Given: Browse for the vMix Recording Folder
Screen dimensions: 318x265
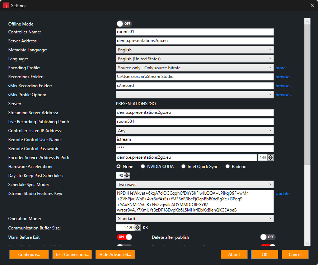Looking at the screenshot, I should (x=284, y=86).
